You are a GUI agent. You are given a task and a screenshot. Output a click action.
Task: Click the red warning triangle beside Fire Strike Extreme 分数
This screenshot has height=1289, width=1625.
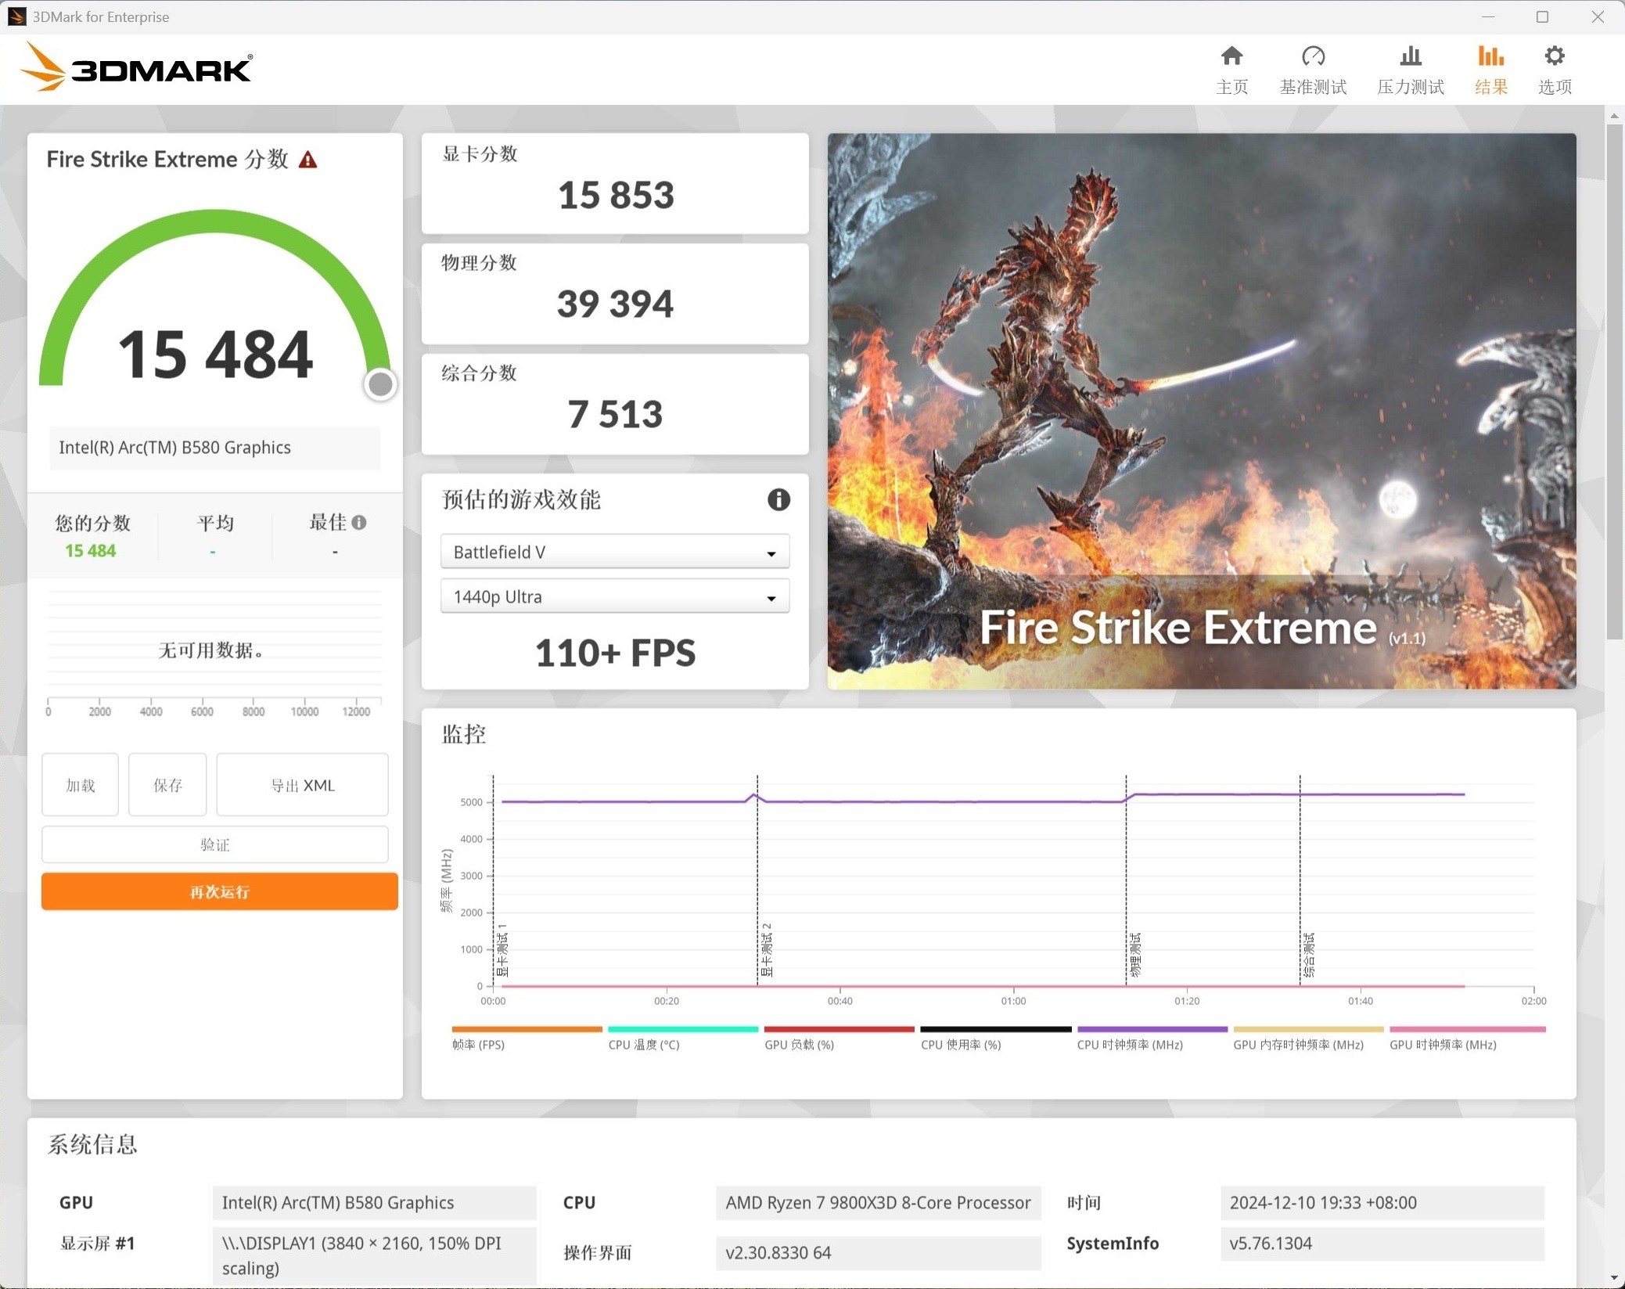pos(308,160)
